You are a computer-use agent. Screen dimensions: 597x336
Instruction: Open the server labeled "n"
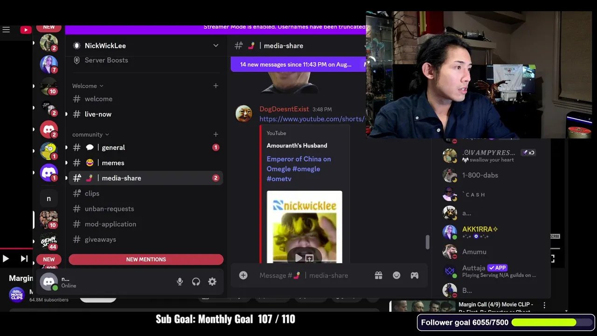tap(49, 198)
